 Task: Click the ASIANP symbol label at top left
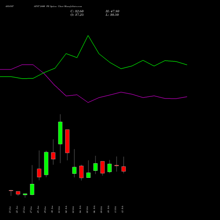click(10, 7)
